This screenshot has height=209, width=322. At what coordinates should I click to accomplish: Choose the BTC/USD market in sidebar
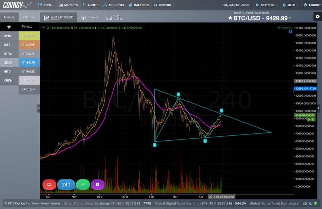pos(29,54)
